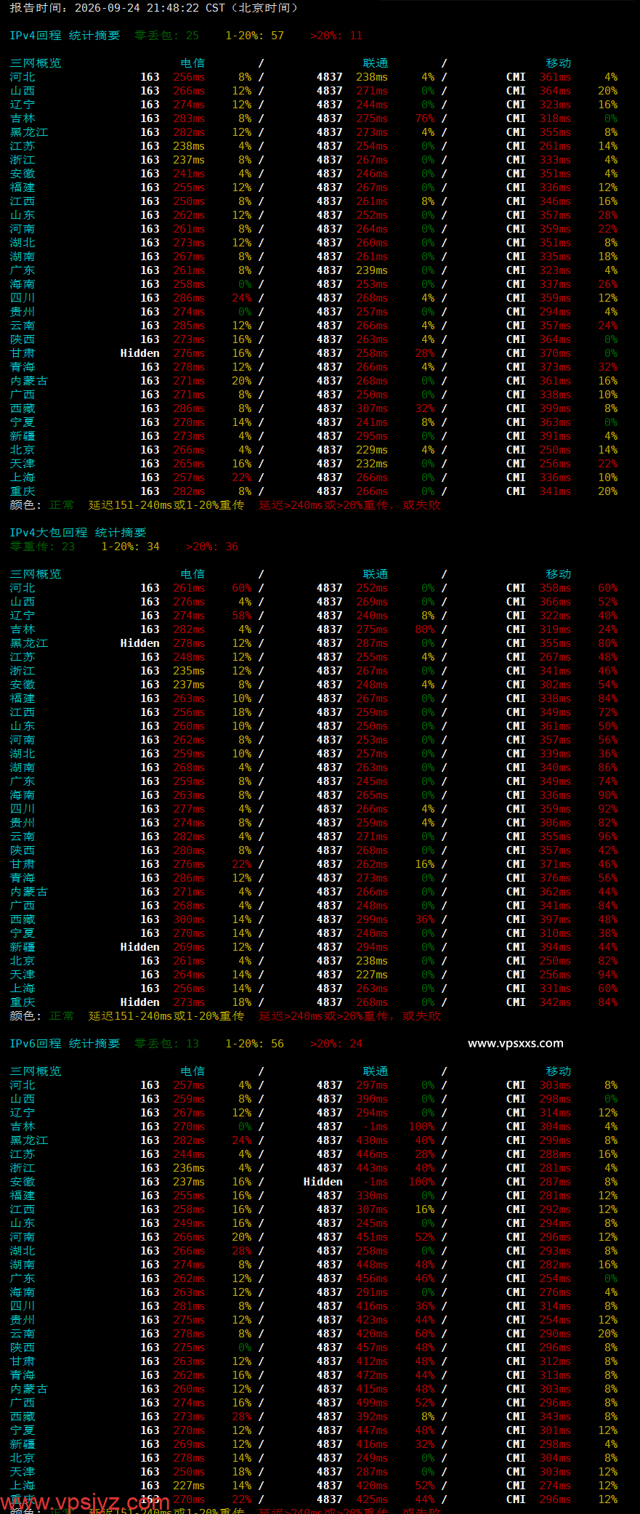Select the IPv4回程 统计摘要 heading
The width and height of the screenshot is (640, 1514).
65,36
